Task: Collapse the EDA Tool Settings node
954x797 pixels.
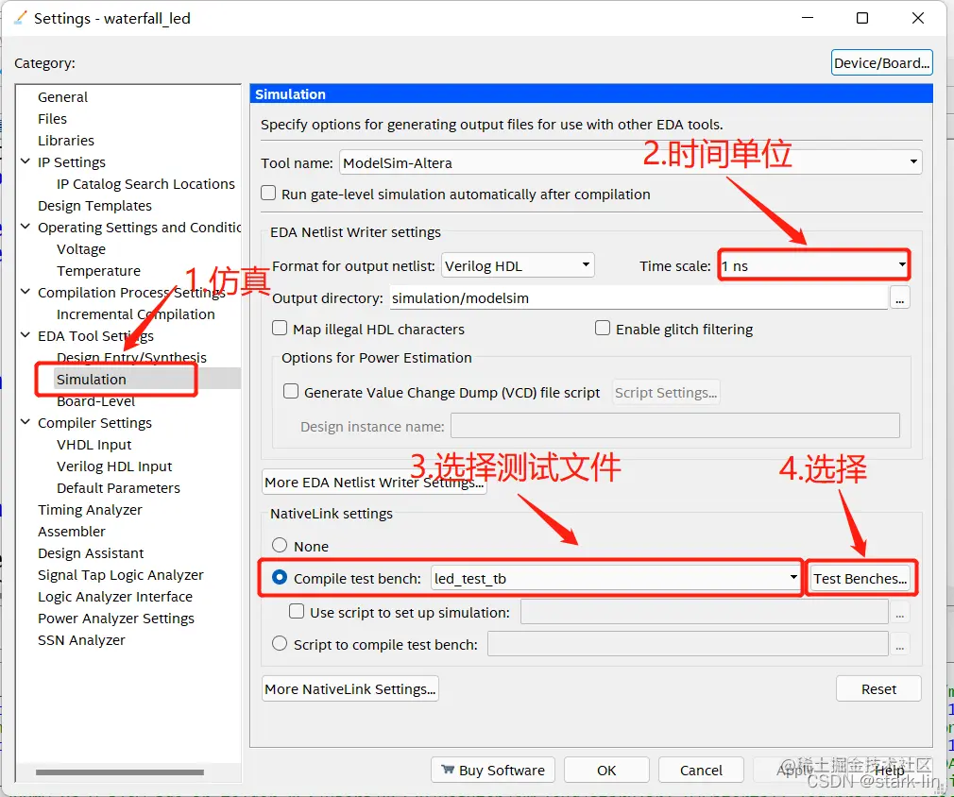Action: [26, 334]
